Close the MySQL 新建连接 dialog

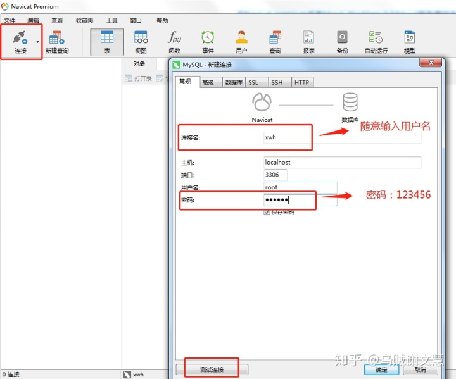[431, 63]
